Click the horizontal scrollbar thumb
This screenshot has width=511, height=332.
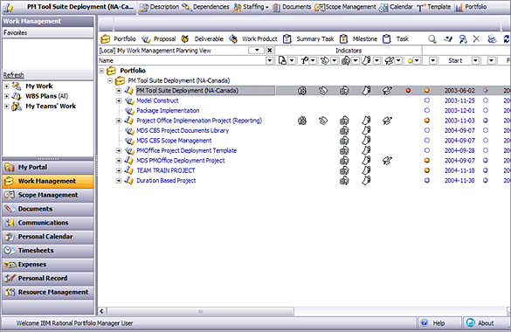pos(200,312)
